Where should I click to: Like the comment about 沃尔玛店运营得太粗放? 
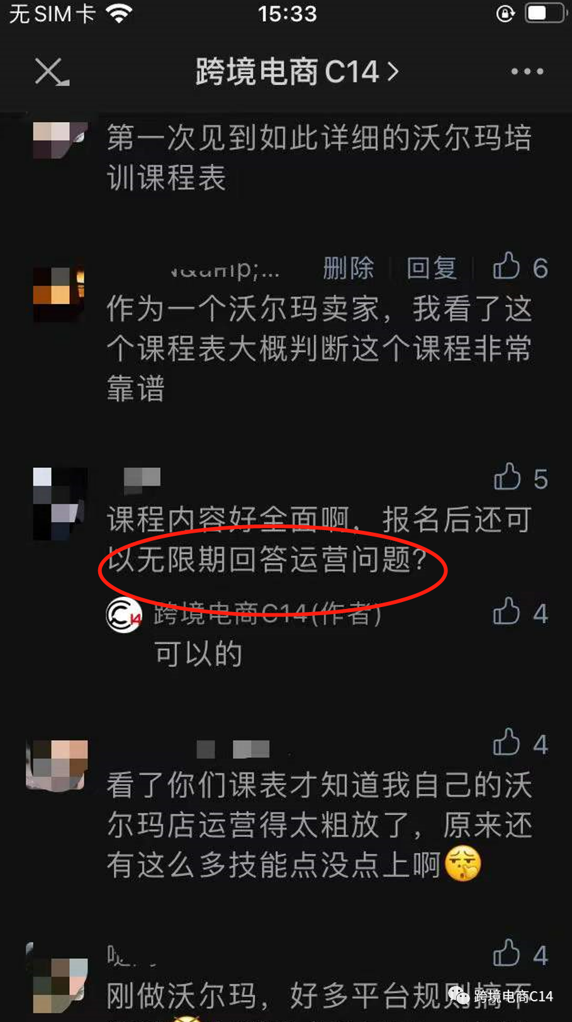[520, 744]
